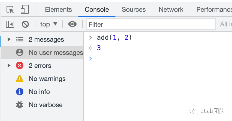
Task: Open the top JavaScript context dropdown
Action: point(49,24)
